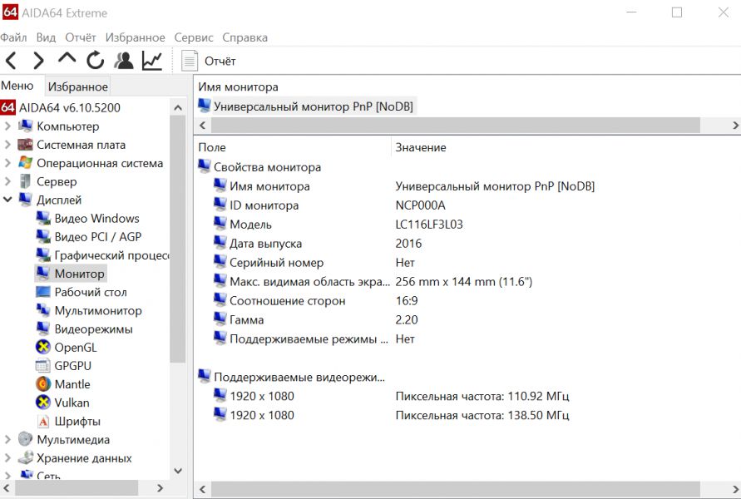The width and height of the screenshot is (741, 499).
Task: Collapse the Дисплей tree node
Action: point(8,200)
